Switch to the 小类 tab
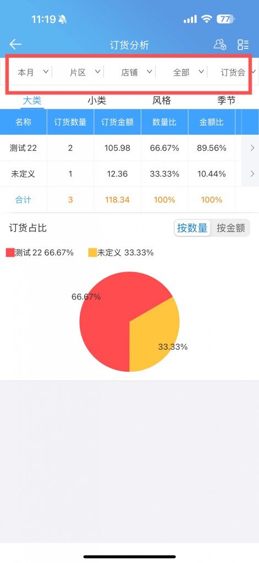 pos(97,101)
